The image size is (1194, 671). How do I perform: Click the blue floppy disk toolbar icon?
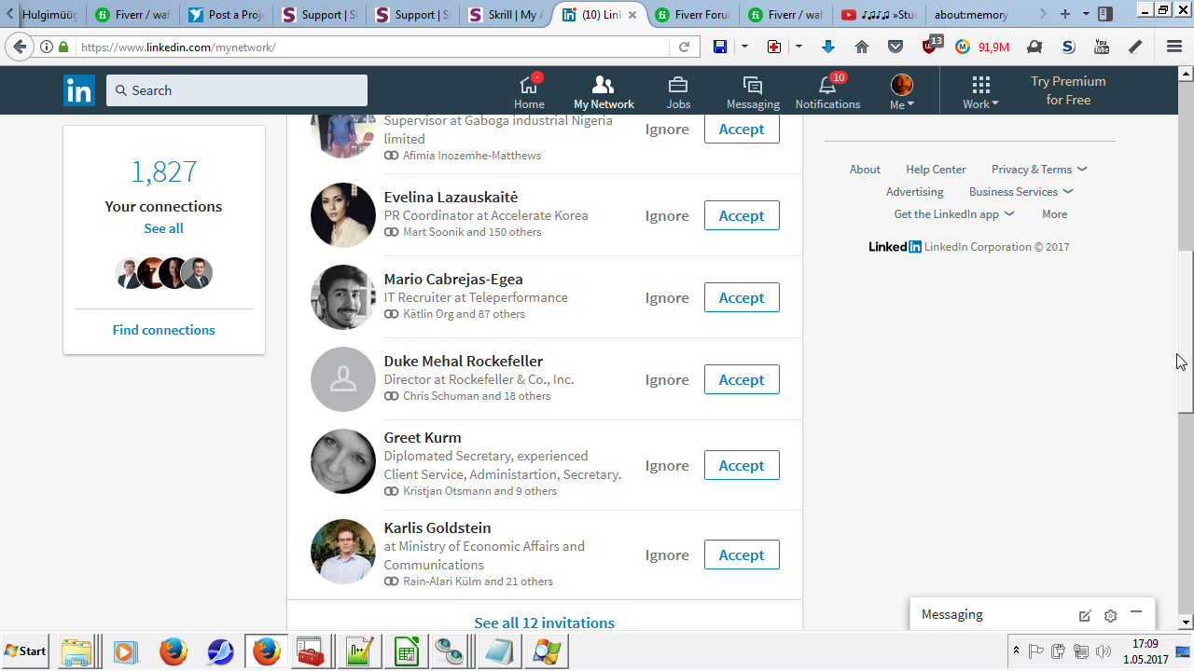tap(720, 47)
